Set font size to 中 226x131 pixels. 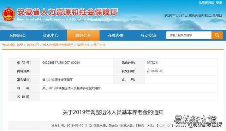click(165, 125)
